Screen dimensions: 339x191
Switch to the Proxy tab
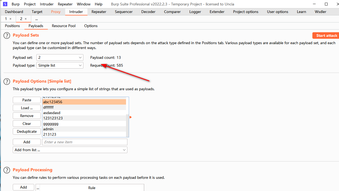coord(56,12)
